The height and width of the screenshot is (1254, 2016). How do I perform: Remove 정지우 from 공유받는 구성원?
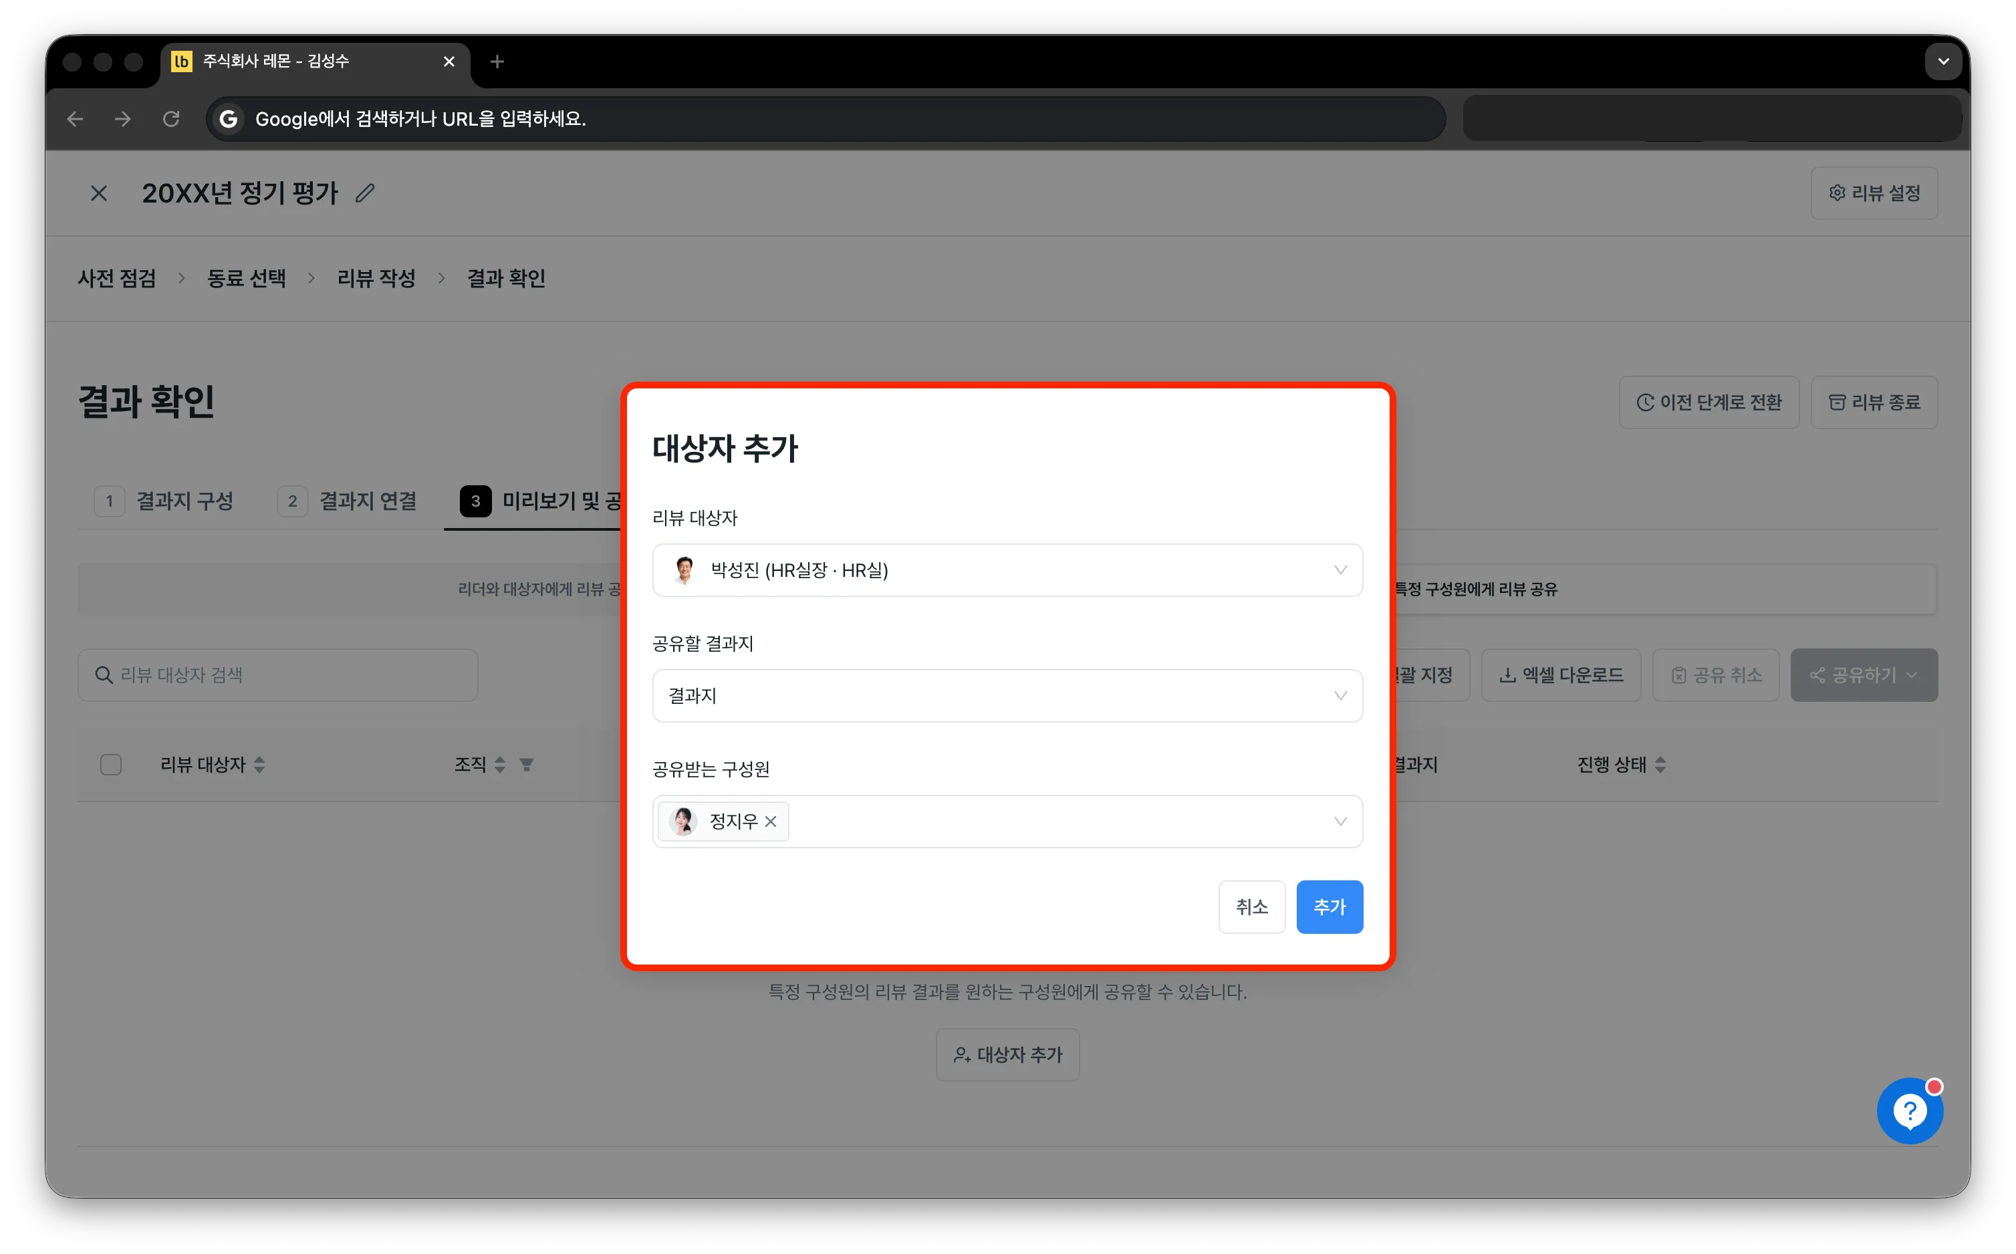[x=771, y=821]
